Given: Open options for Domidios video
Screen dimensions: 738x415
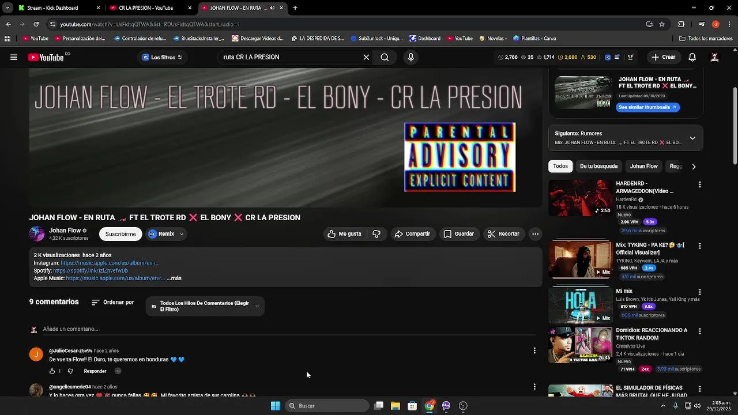Looking at the screenshot, I should [x=700, y=331].
